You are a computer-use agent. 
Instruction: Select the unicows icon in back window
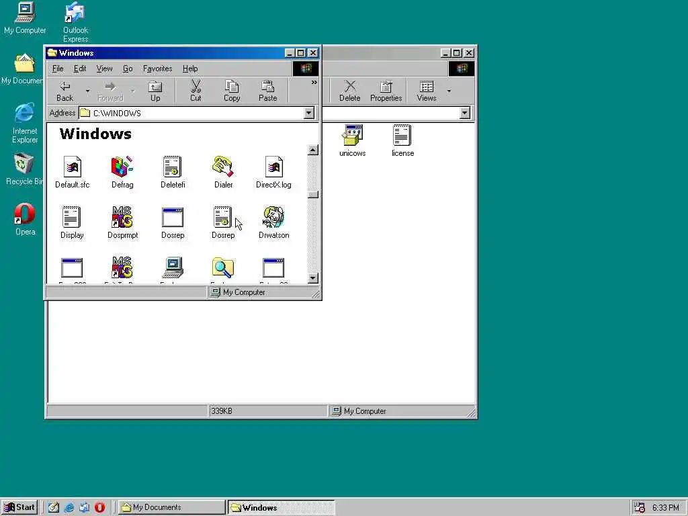tap(352, 135)
